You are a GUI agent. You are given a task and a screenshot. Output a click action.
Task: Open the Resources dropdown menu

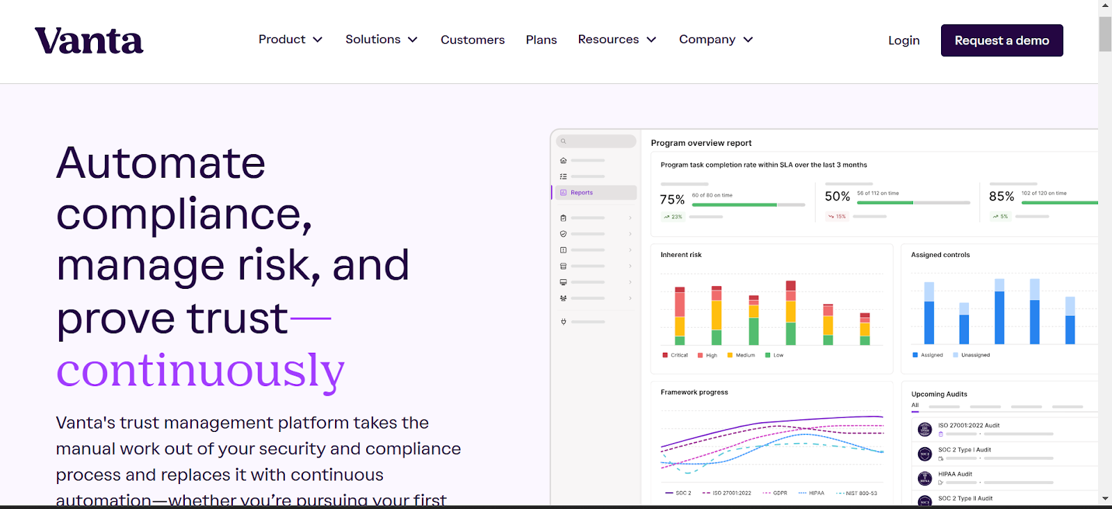(617, 40)
